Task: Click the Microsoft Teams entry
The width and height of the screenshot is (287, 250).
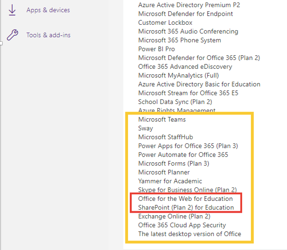Action: (162, 119)
